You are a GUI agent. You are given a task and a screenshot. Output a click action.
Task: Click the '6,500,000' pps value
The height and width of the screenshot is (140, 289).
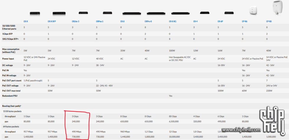[x=174, y=122]
